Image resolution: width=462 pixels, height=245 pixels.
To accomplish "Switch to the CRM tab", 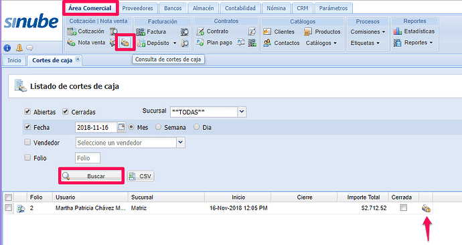I will (x=302, y=8).
